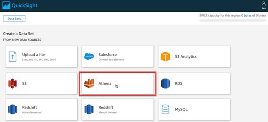Click the Connect to Salesforce subtitle
The height and width of the screenshot is (122, 268).
[112, 60]
